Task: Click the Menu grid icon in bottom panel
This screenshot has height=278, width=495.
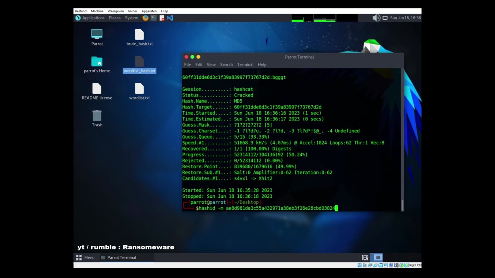Action: 79,258
